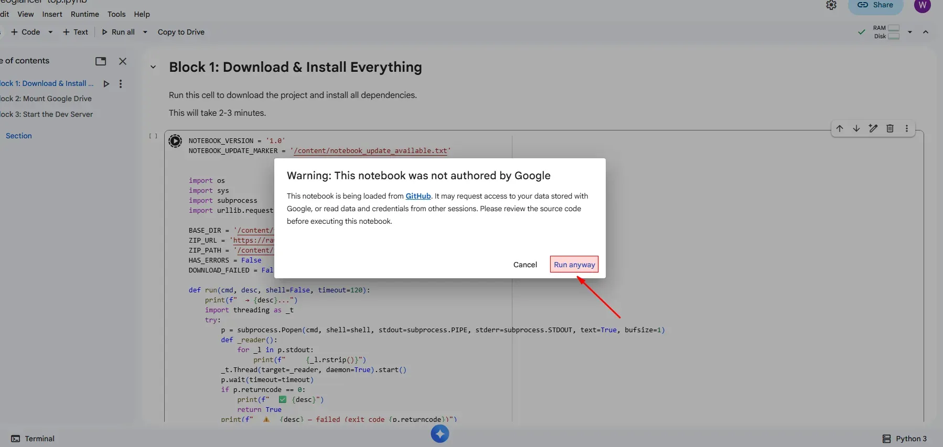Screen dimensions: 943x447
Task: Open the settings gear icon
Action: point(831,5)
